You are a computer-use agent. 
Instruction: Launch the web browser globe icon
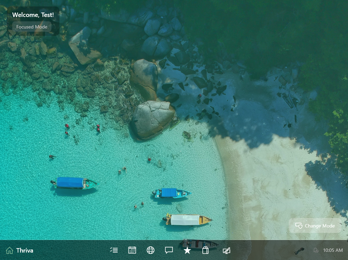coord(150,250)
